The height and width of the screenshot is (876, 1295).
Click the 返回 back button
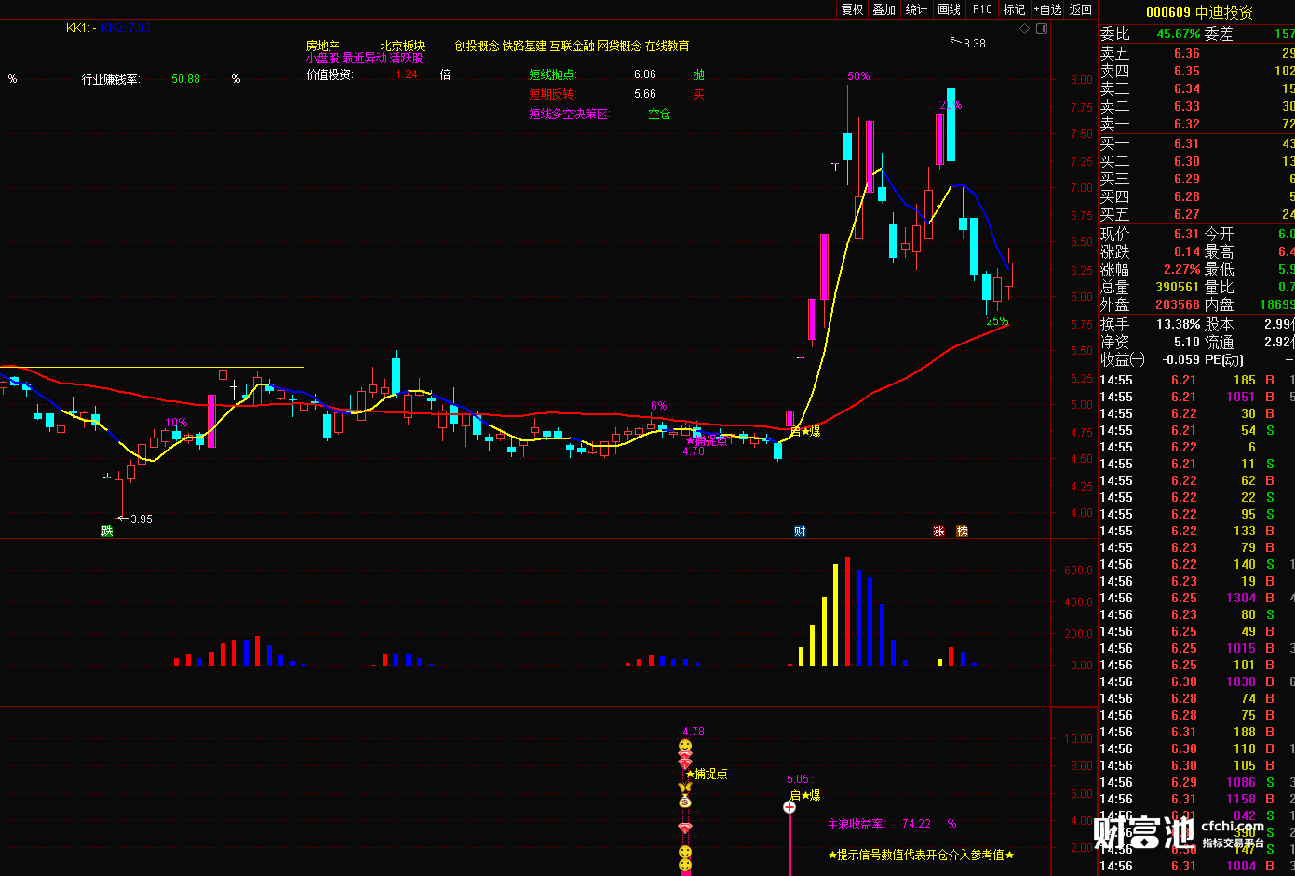pos(1081,9)
